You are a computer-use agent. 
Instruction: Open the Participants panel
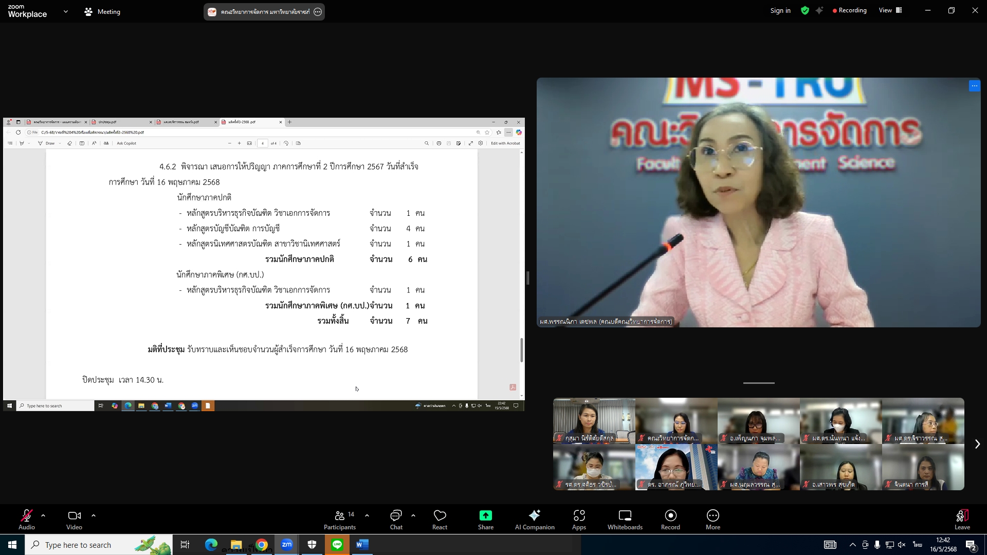click(x=339, y=519)
